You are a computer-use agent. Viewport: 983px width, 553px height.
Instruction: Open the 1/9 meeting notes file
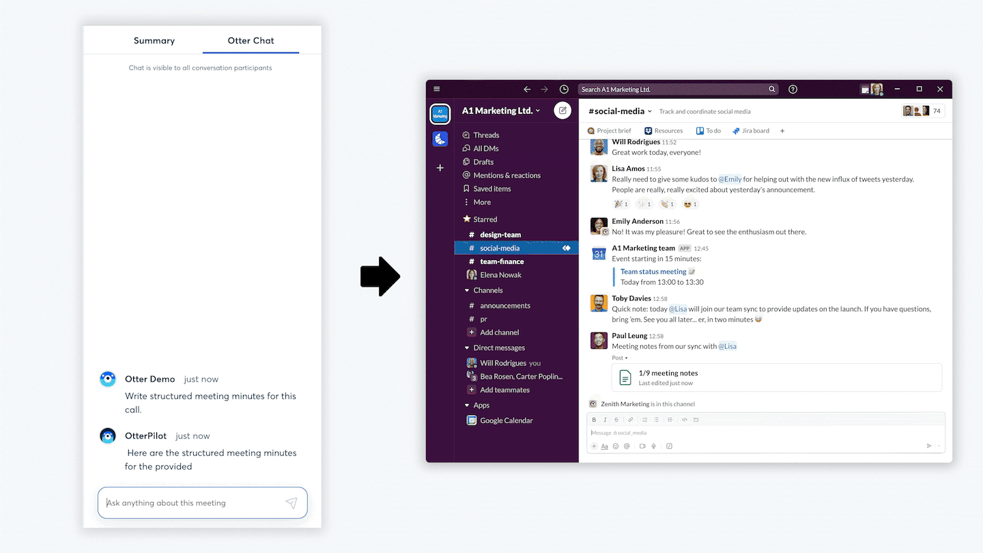[x=777, y=378]
